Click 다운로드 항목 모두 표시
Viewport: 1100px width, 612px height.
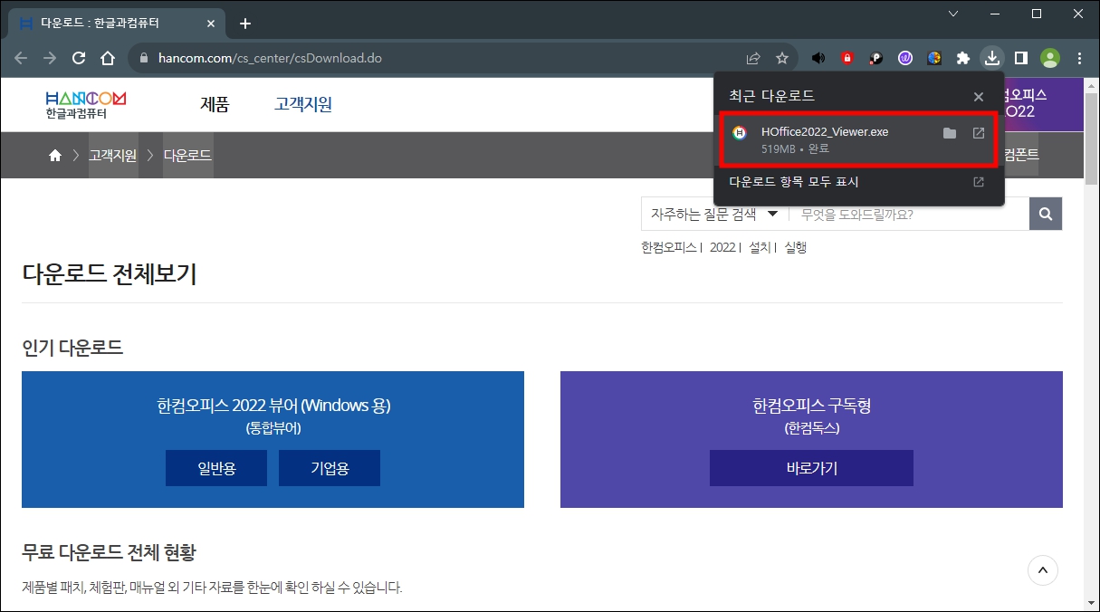point(858,182)
